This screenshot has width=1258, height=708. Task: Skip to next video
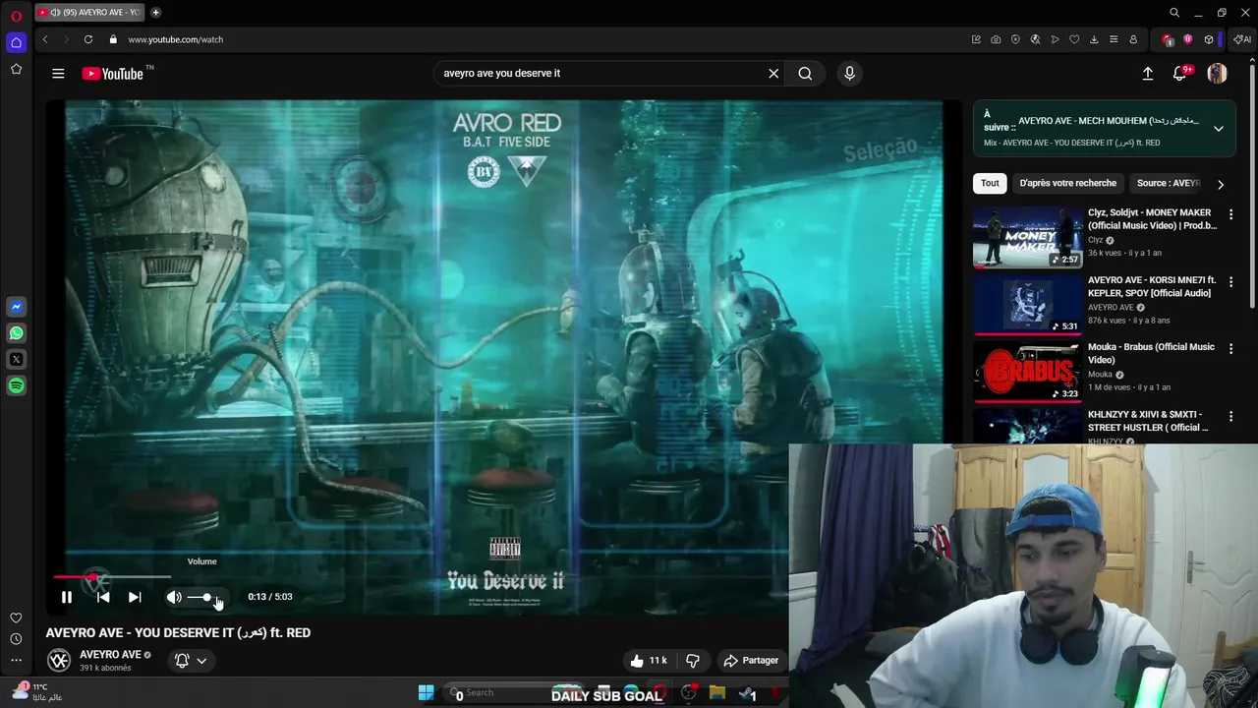pyautogui.click(x=135, y=597)
